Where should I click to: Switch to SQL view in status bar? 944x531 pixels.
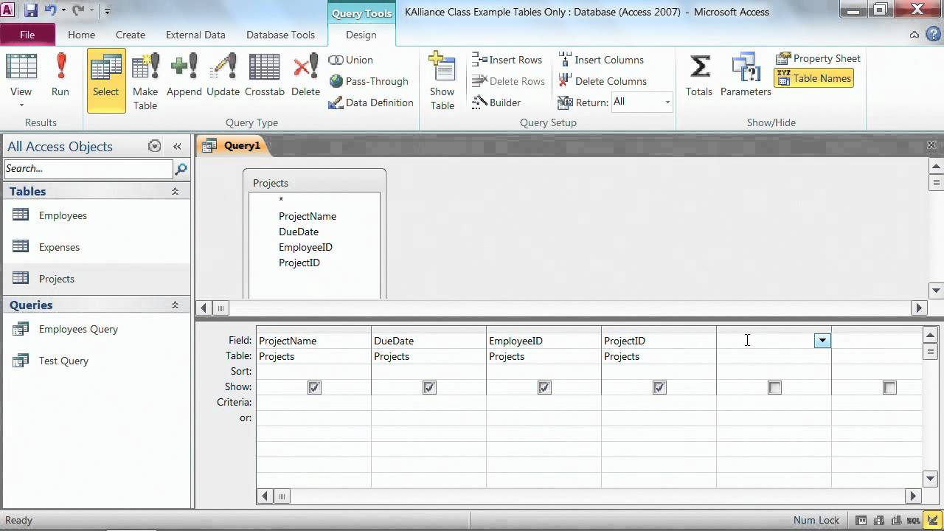tap(912, 520)
